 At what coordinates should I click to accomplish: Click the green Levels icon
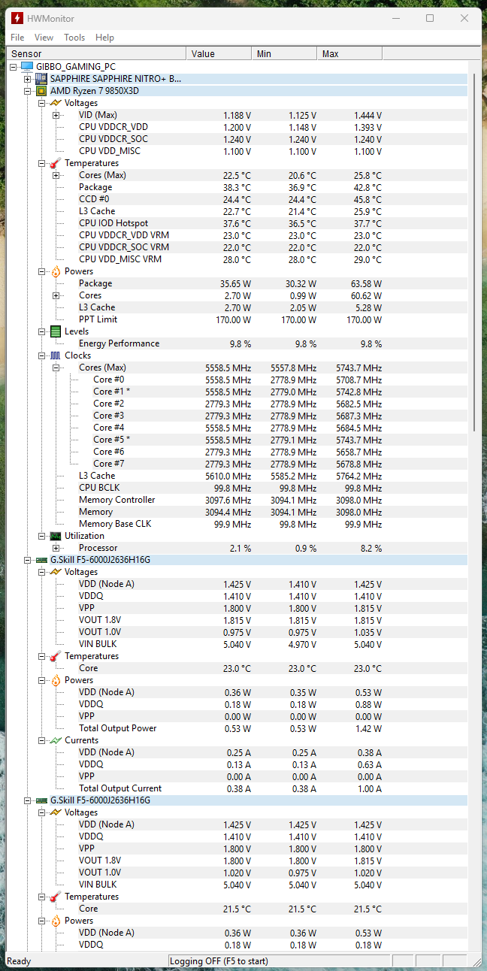pos(56,331)
